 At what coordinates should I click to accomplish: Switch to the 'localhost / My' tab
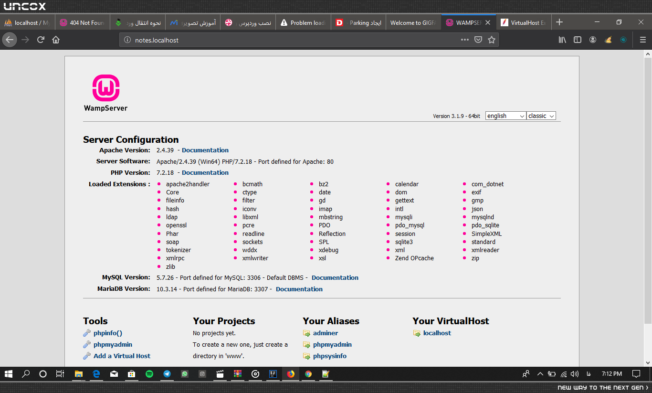pos(28,22)
